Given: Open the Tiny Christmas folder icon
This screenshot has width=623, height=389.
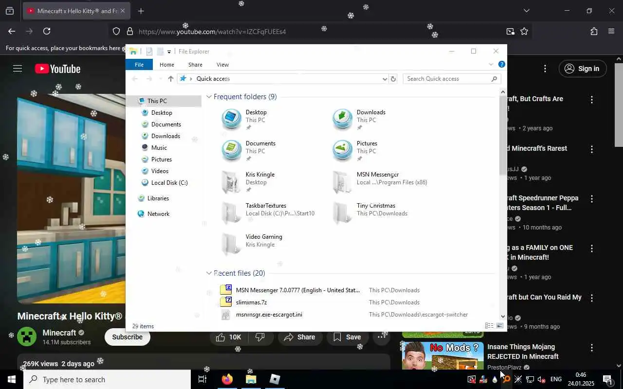Looking at the screenshot, I should [343, 213].
